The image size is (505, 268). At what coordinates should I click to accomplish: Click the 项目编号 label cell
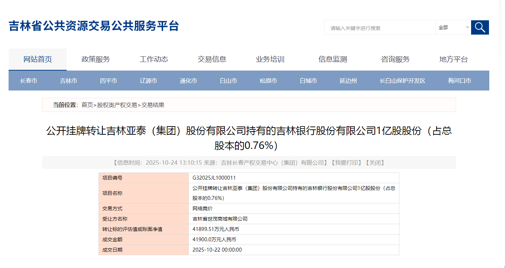[143, 178]
